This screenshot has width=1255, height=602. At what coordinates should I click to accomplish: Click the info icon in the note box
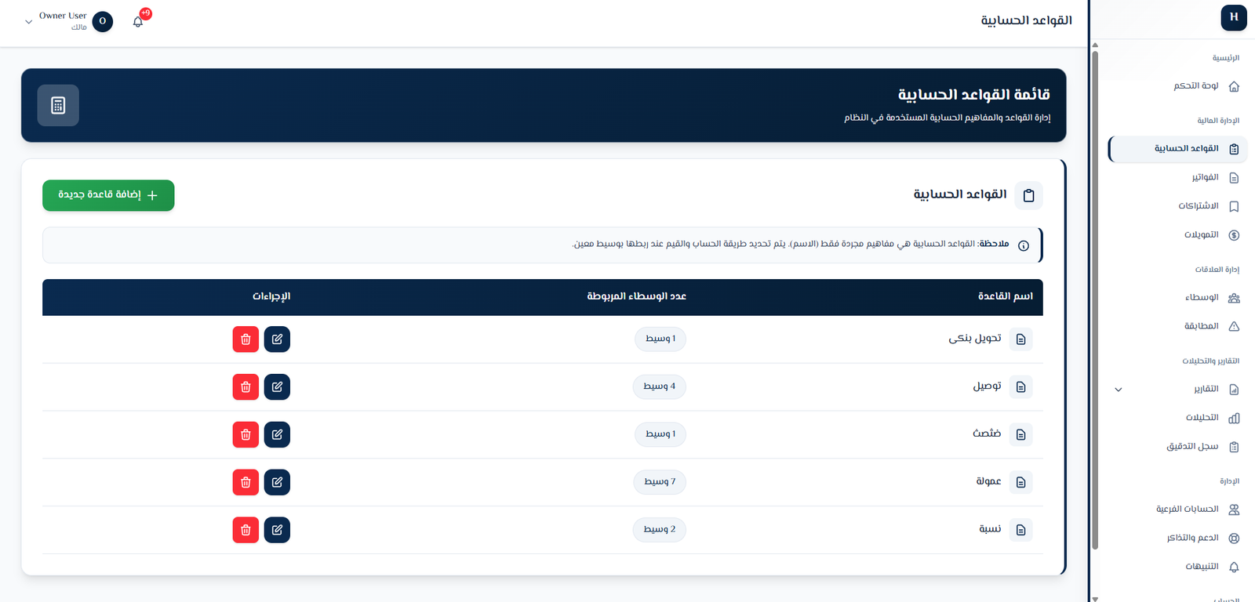(1024, 245)
